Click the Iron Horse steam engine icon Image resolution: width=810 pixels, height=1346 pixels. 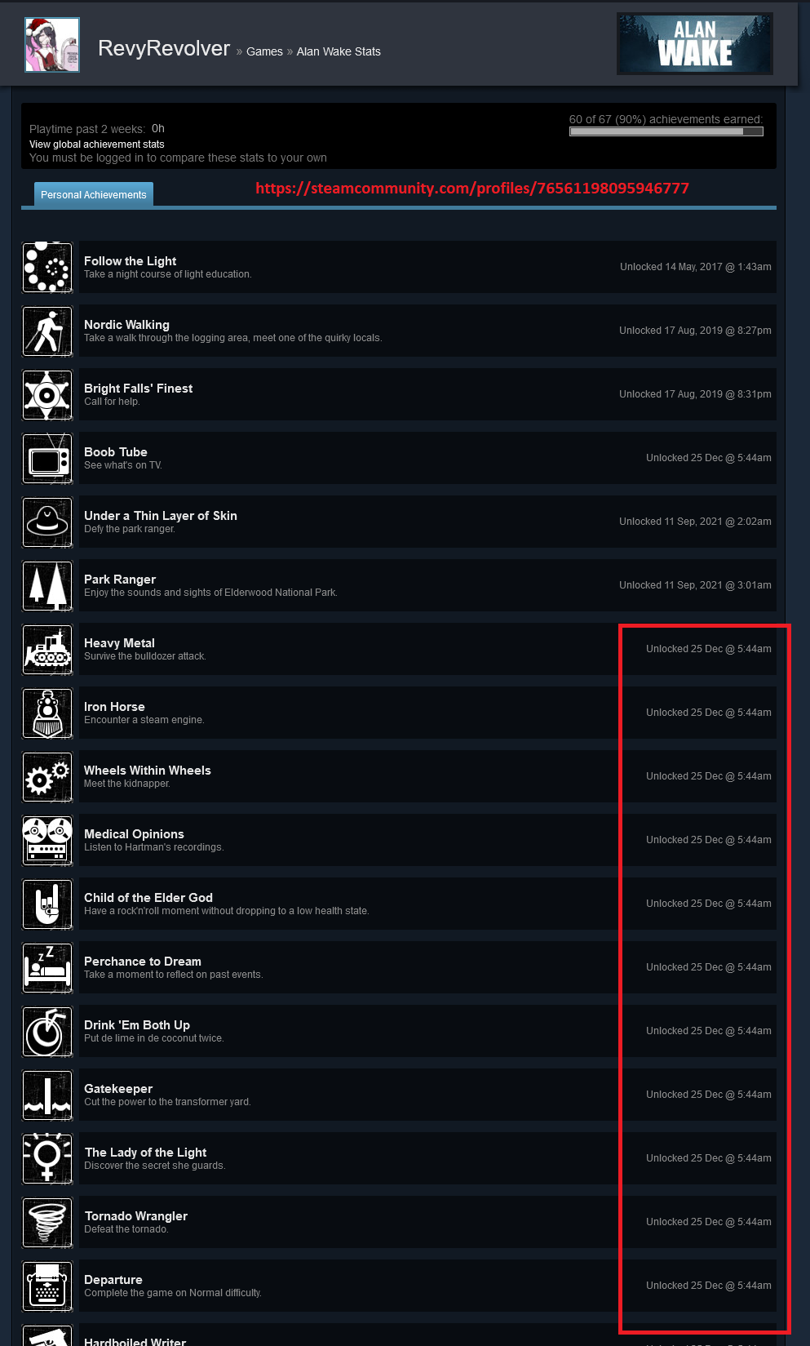[47, 713]
